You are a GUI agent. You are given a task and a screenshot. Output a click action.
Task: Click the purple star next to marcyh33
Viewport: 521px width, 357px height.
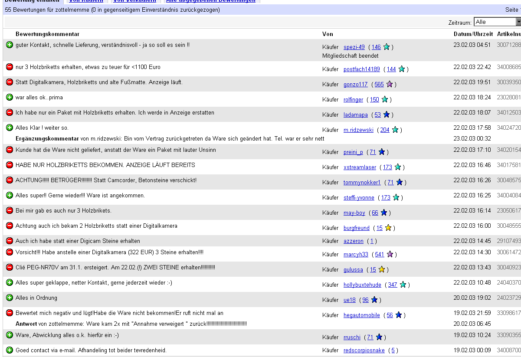pyautogui.click(x=390, y=254)
